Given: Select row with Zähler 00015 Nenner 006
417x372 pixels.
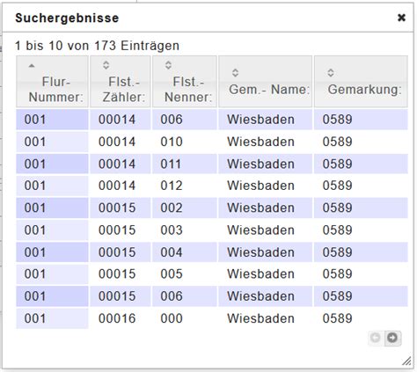Looking at the screenshot, I should 212,296.
